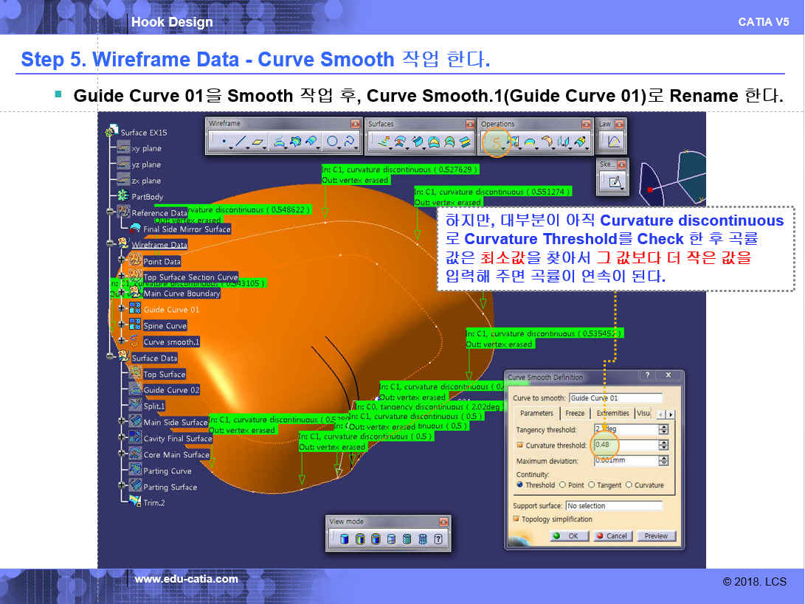Disable the Topology simplification checkbox
This screenshot has height=604, width=805.
coord(516,519)
